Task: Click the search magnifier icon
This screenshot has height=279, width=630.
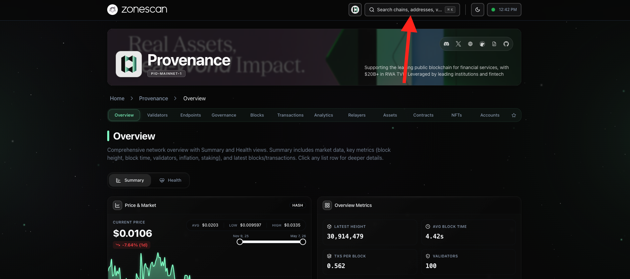Action: (372, 10)
